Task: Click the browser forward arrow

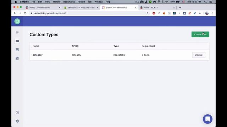Action: click(x=20, y=13)
